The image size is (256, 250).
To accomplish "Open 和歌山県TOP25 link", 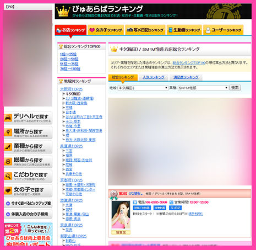I will point(73,236).
